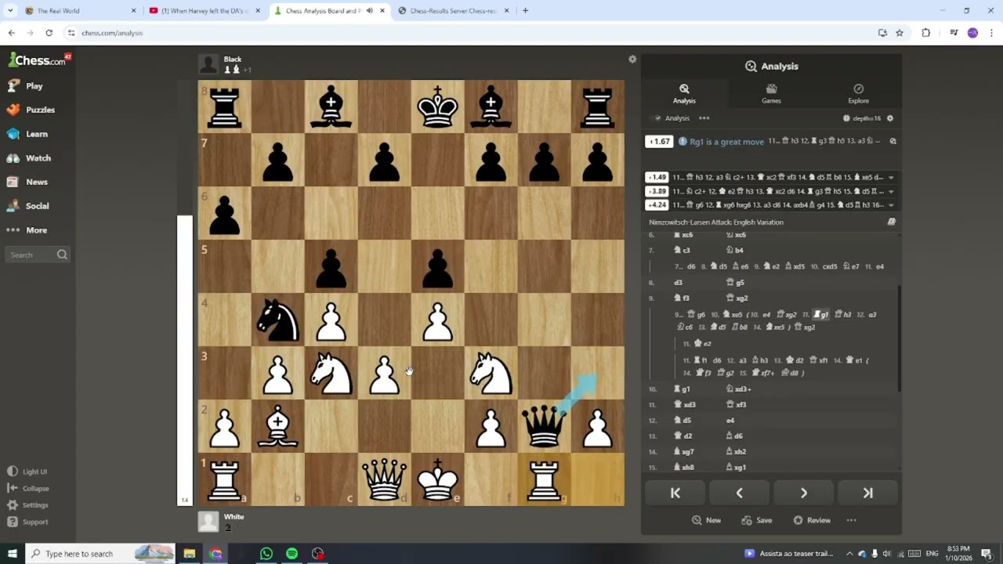Go to the next move arrow
This screenshot has height=564, width=1003.
[x=803, y=493]
